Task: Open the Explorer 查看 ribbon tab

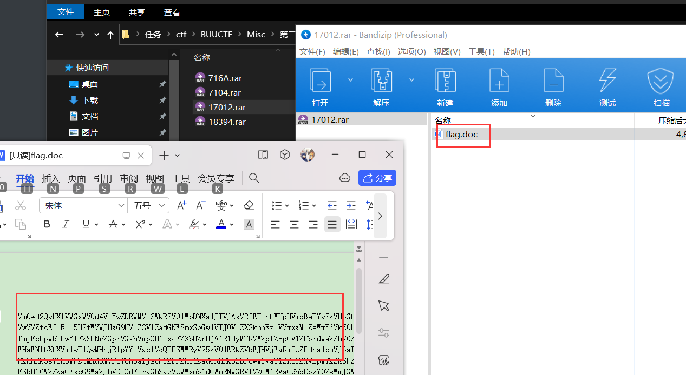Action: pos(172,12)
